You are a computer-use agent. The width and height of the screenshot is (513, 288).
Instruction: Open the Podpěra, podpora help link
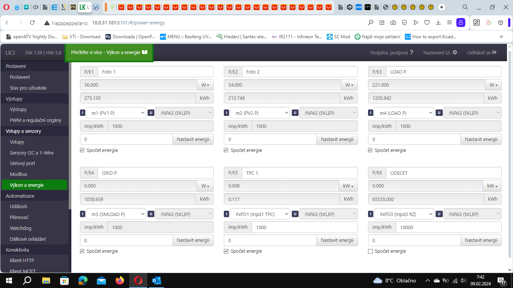[x=392, y=52]
